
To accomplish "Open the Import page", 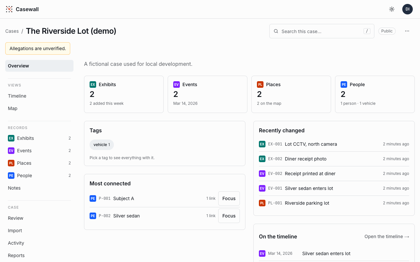I will pyautogui.click(x=39, y=231).
